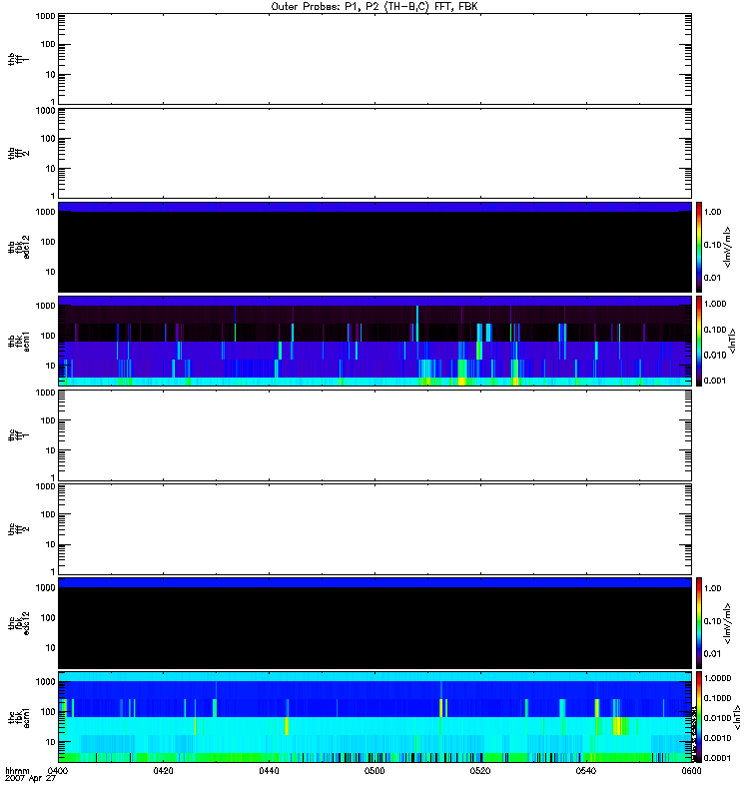The width and height of the screenshot is (749, 799).
Task: Click the "0520" time axis label
Action: (480, 771)
